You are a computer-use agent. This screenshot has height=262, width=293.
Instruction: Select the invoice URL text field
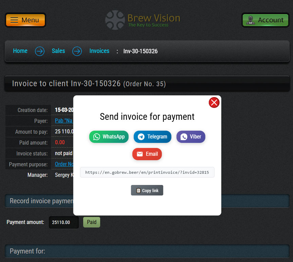pos(147,172)
